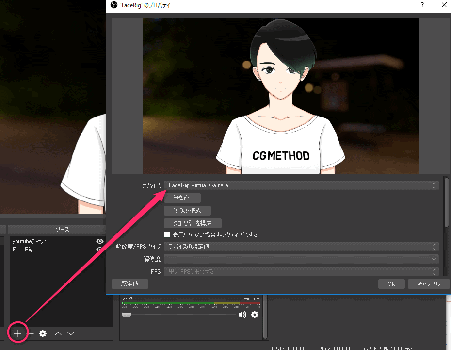Click the 無効化 button
The width and height of the screenshot is (451, 350).
coord(182,198)
